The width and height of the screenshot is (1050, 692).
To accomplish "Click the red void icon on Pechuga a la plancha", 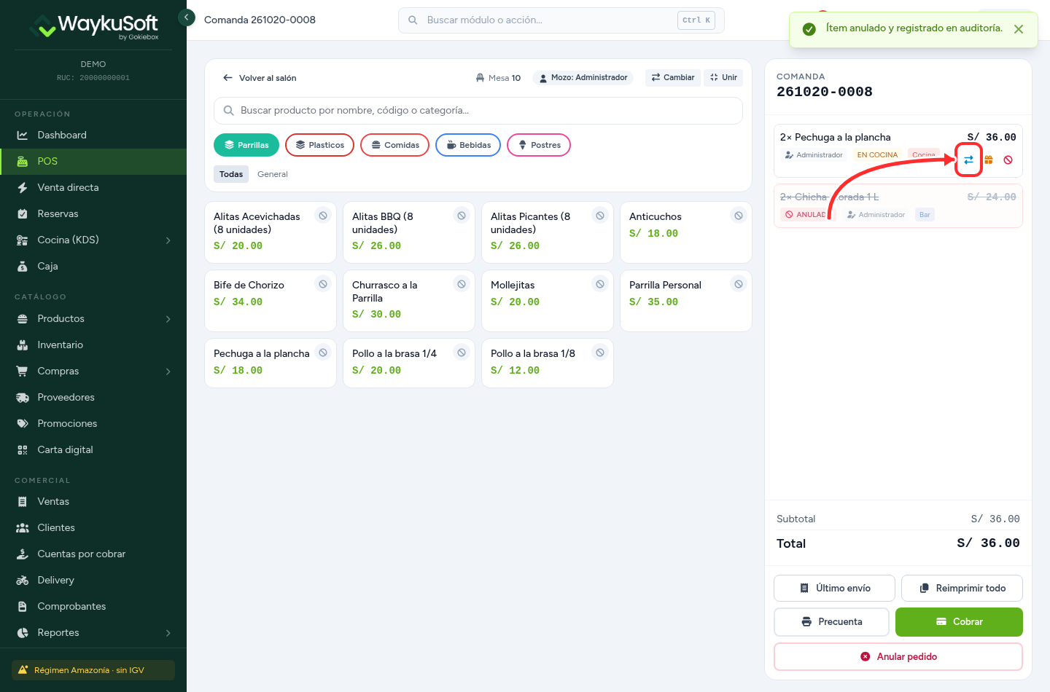I will tap(1008, 160).
